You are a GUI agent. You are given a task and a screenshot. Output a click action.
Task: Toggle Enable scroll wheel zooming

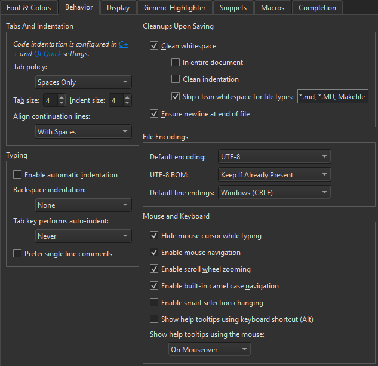[x=155, y=269]
